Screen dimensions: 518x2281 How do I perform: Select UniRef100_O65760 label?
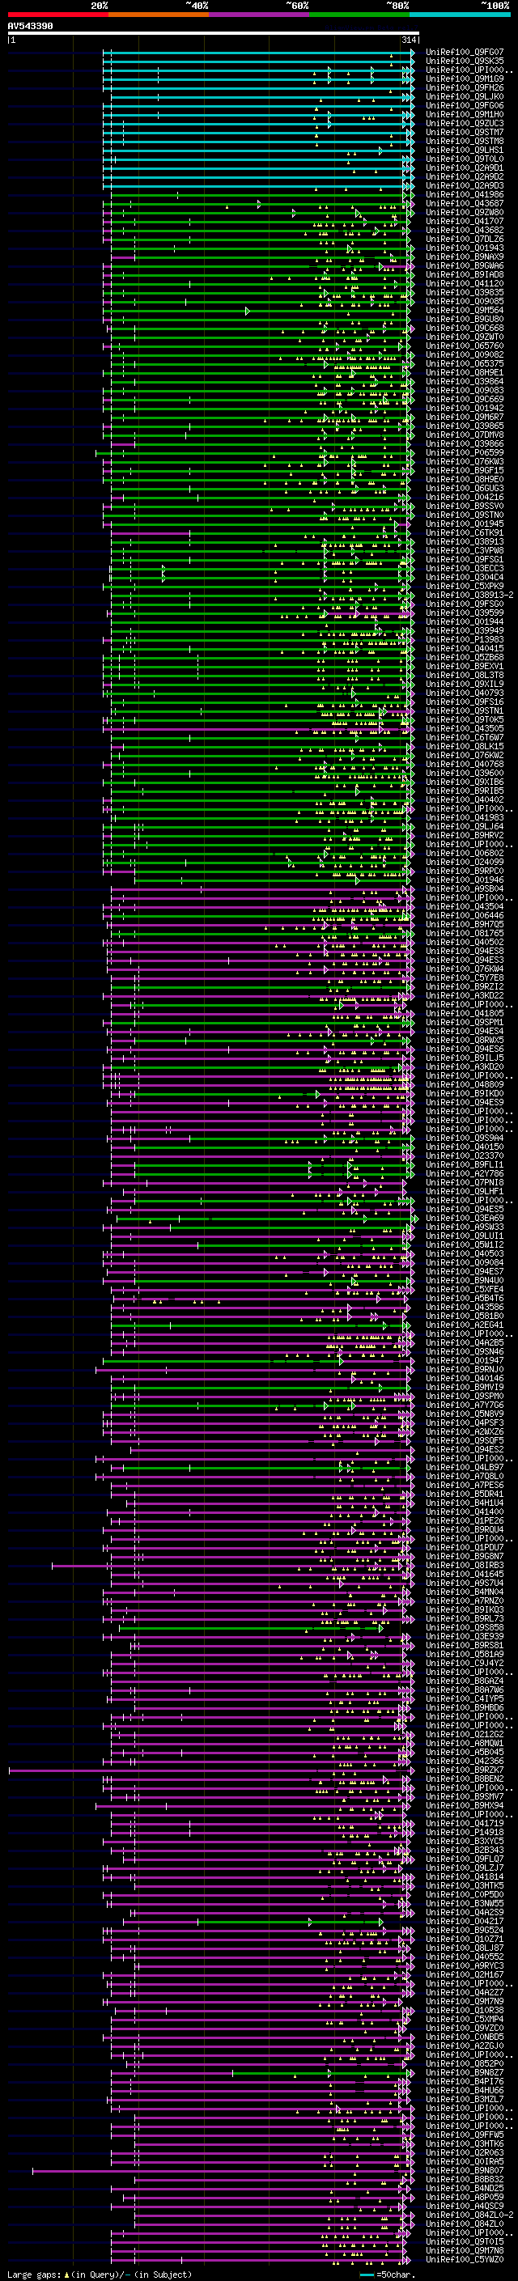tap(465, 346)
